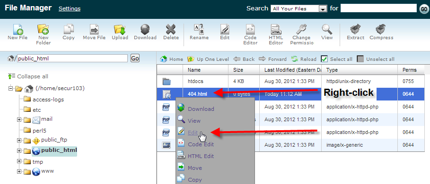Choose HTML Edit in context menu
This screenshot has height=184, width=430.
point(201,156)
